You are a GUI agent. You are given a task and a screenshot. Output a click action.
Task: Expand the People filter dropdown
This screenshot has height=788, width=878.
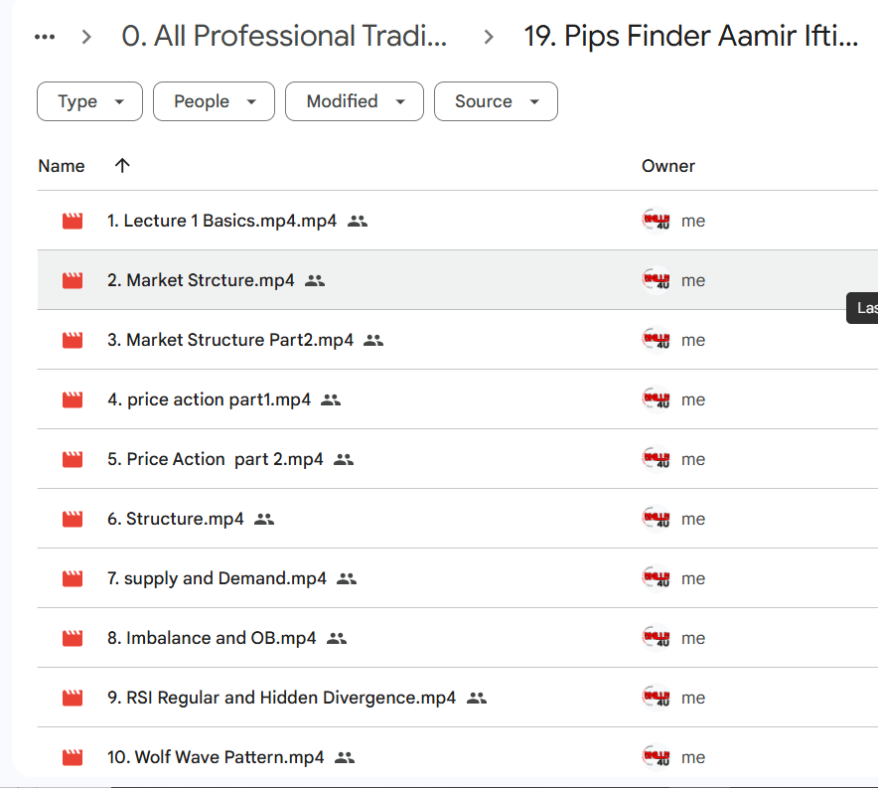coord(214,101)
